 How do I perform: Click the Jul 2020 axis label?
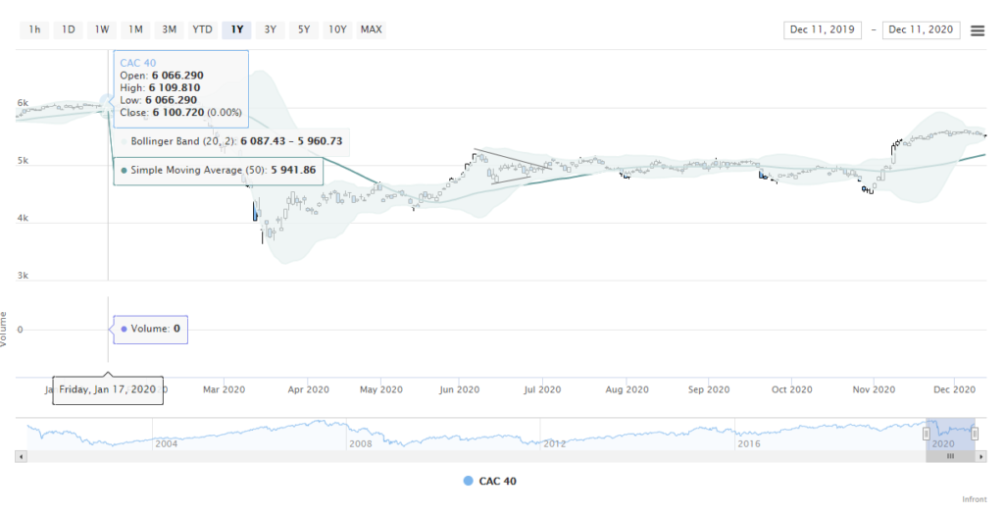click(542, 389)
